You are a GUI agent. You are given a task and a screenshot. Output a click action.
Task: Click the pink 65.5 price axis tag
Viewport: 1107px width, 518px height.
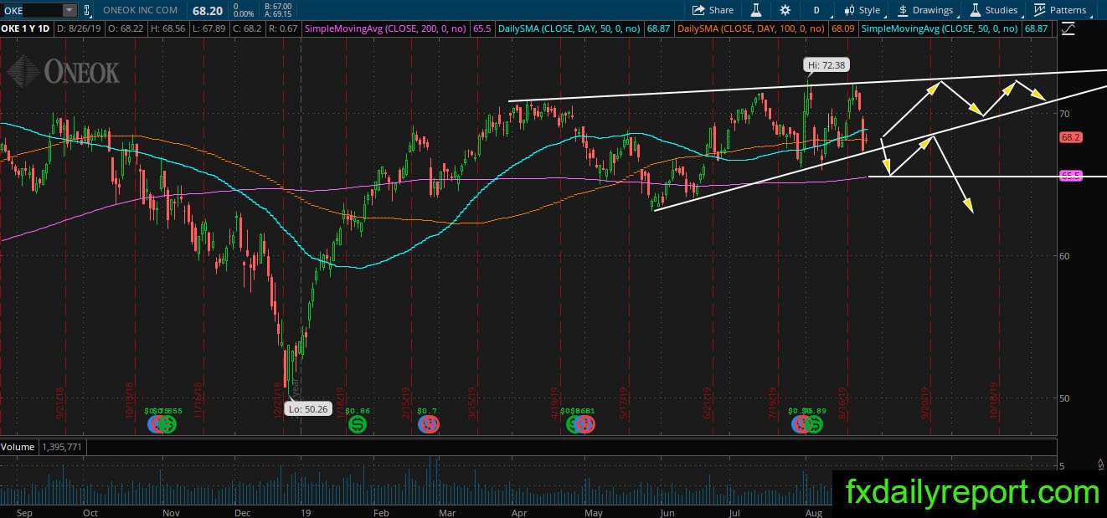pyautogui.click(x=1071, y=176)
